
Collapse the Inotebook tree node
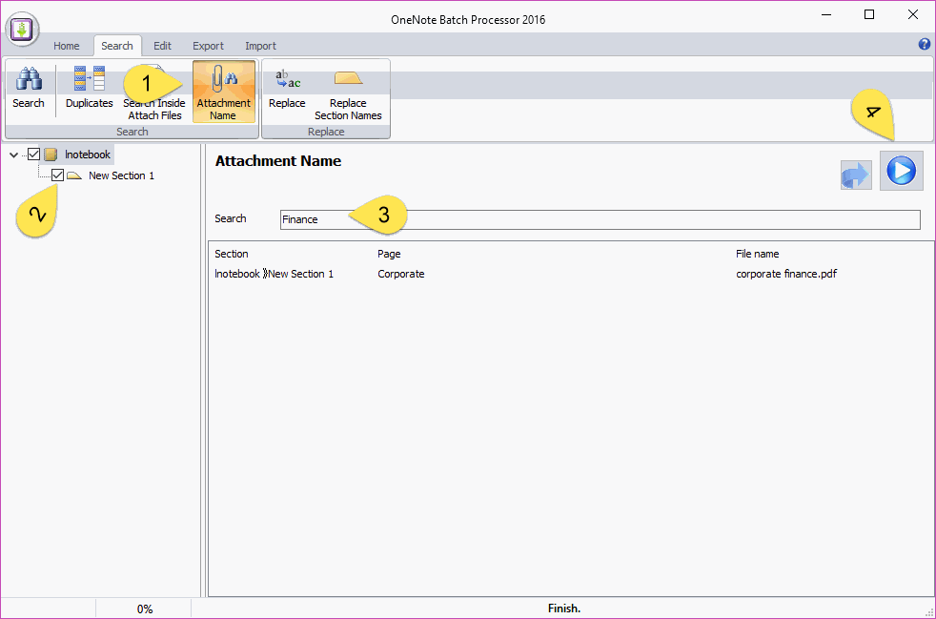click(13, 155)
